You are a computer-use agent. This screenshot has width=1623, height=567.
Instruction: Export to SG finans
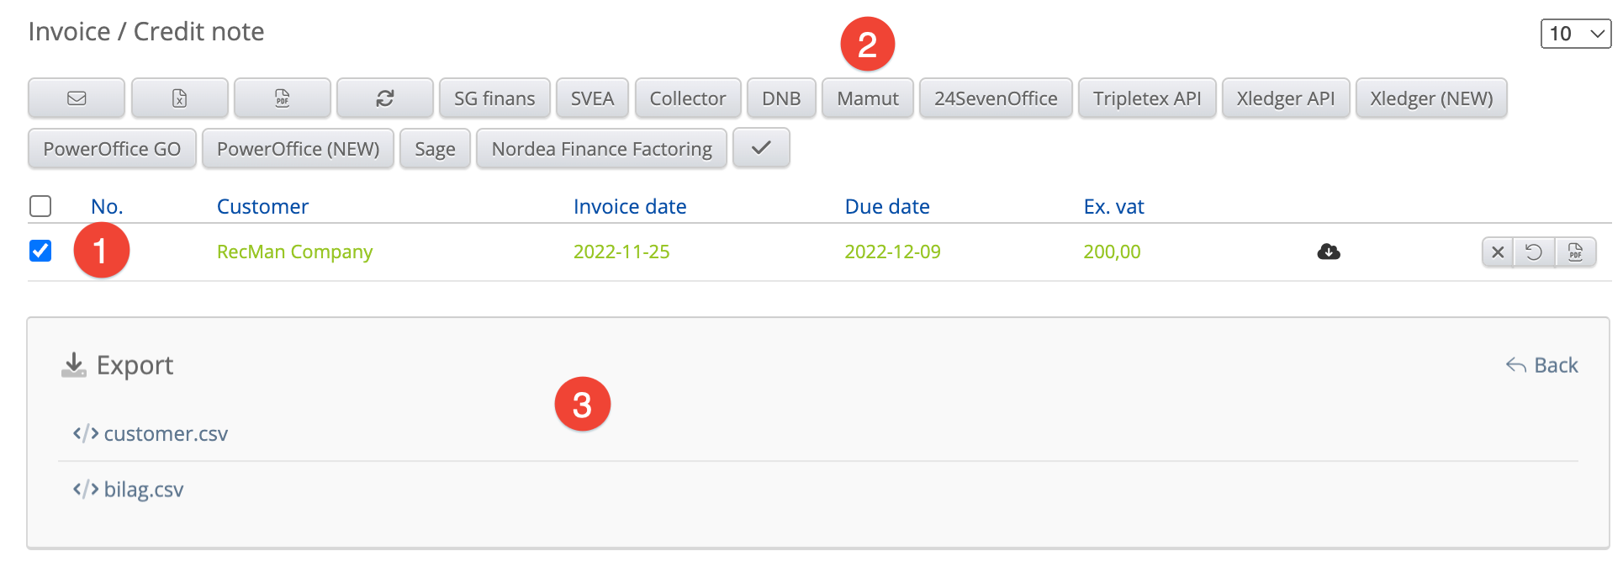pyautogui.click(x=494, y=98)
